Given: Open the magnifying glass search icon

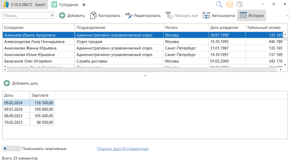Looking at the screenshot, I should pyautogui.click(x=219, y=4).
